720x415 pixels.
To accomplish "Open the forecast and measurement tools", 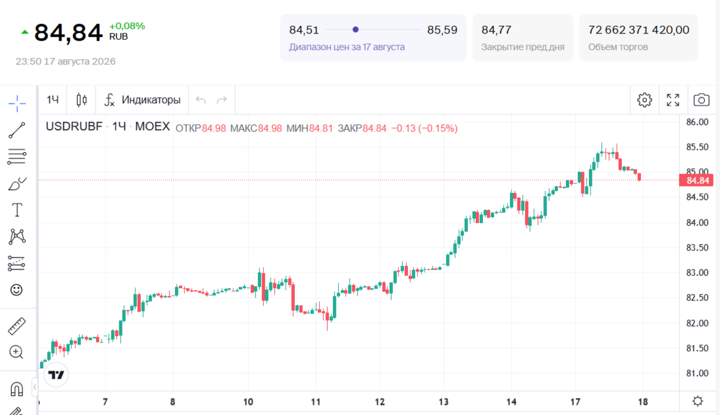I will 16,263.
